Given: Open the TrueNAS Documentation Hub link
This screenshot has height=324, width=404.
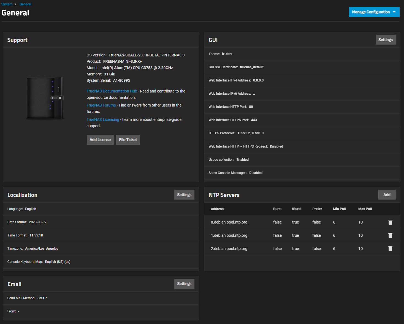Looking at the screenshot, I should [112, 91].
